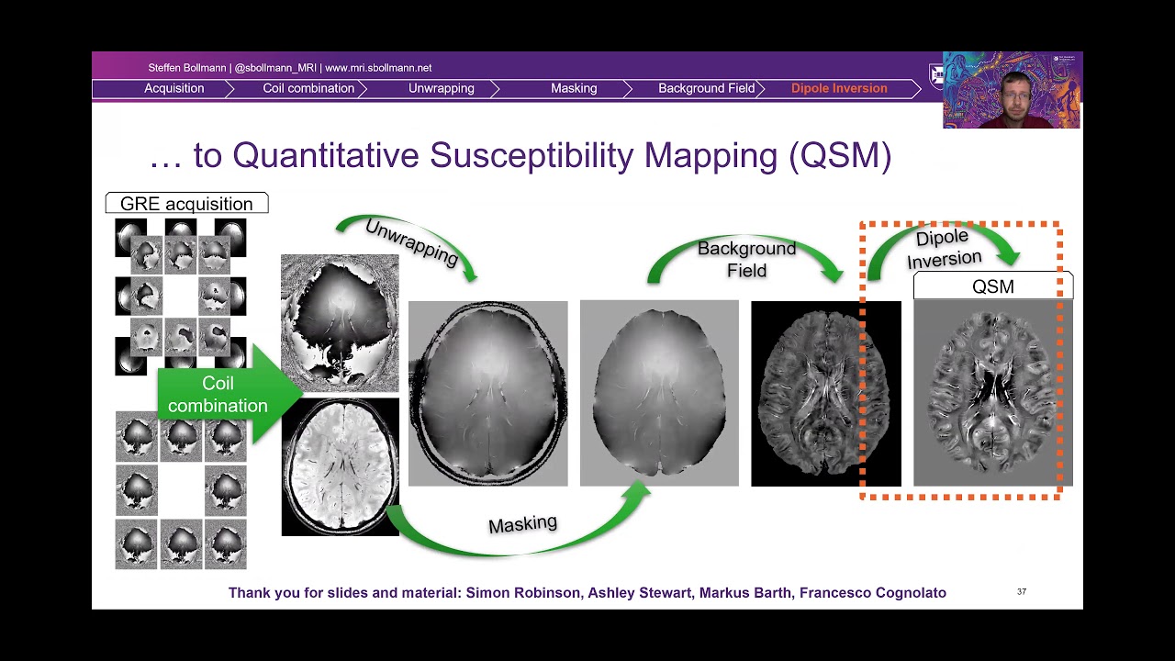Image resolution: width=1175 pixels, height=661 pixels.
Task: Click the masked phase image
Action: [x=659, y=393]
